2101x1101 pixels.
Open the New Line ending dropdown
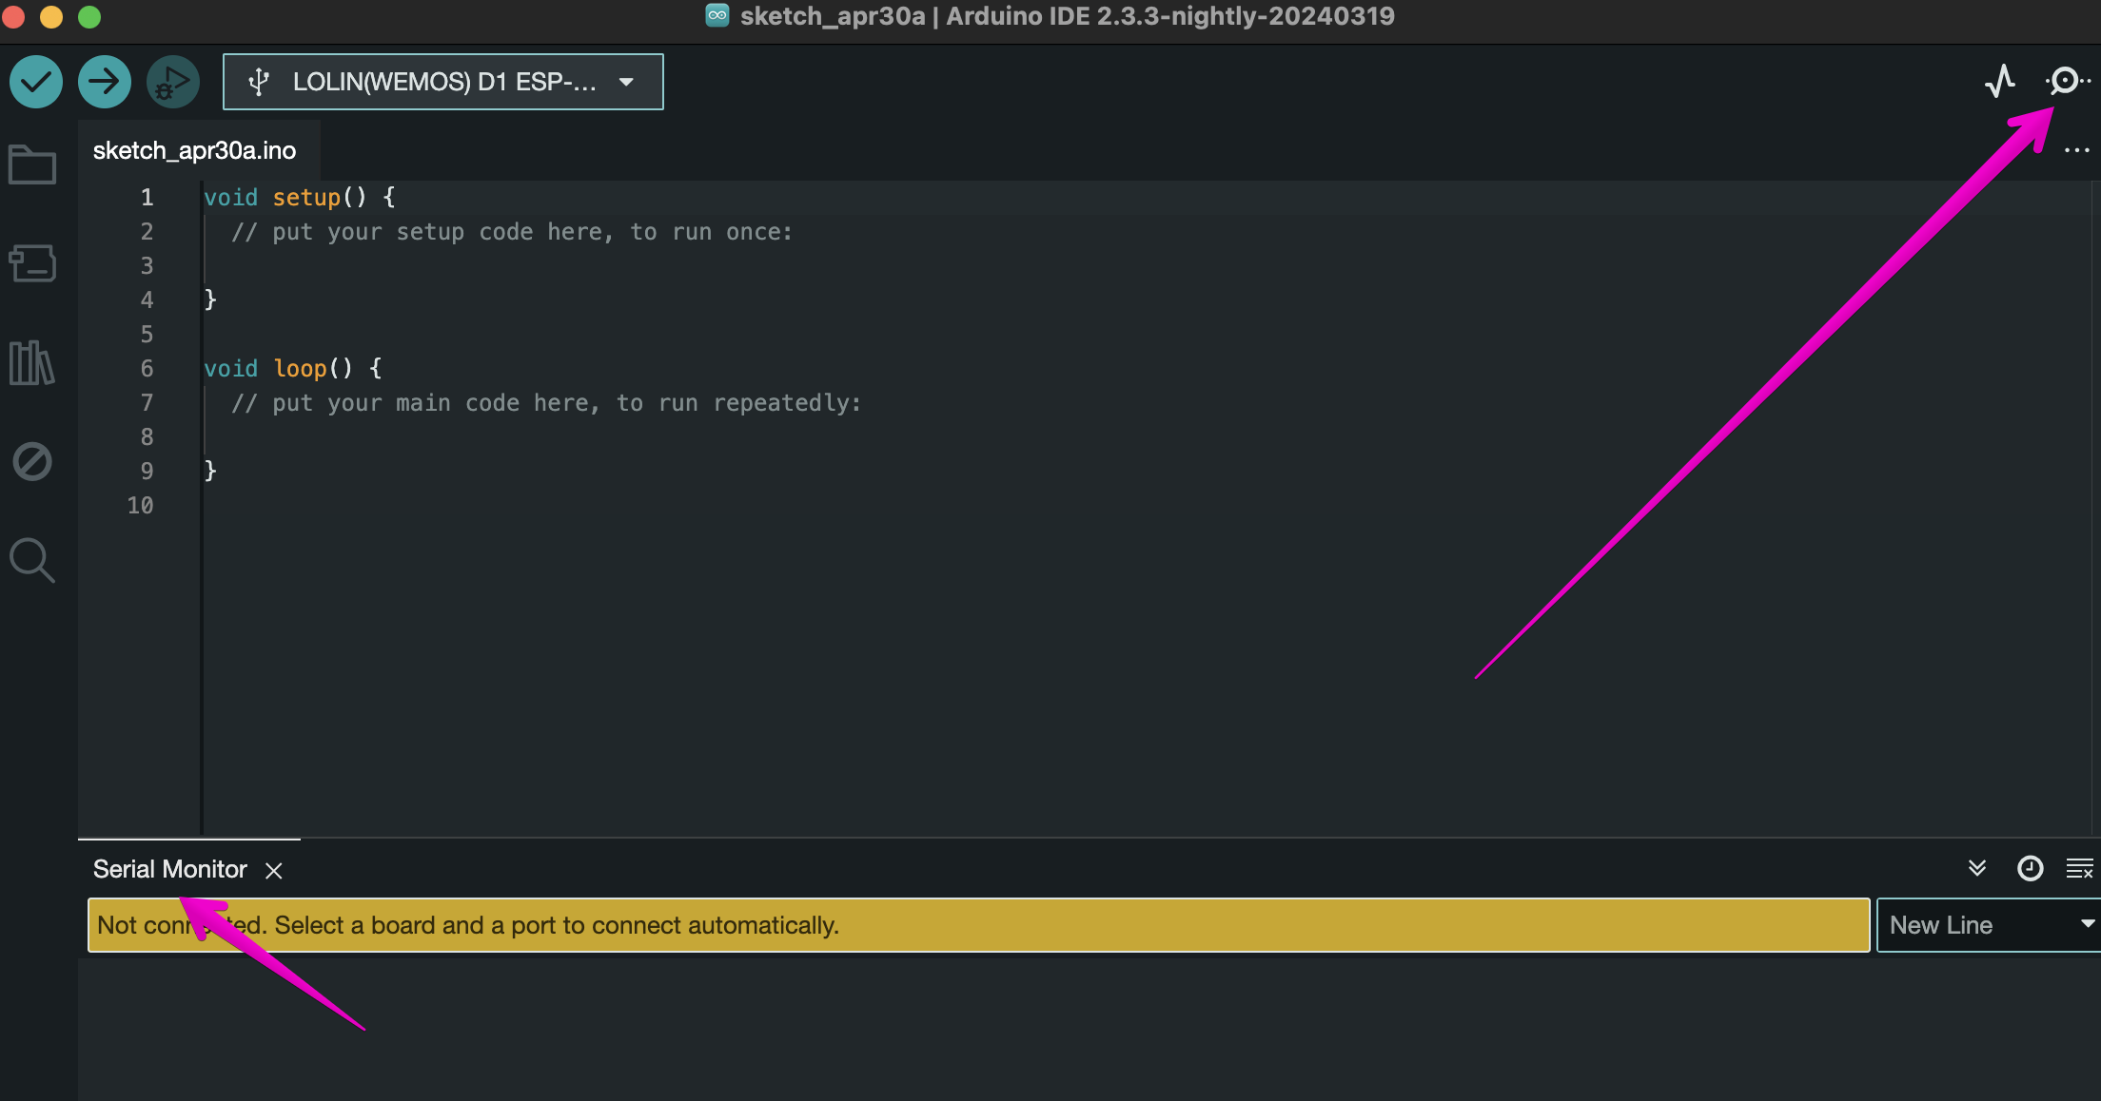1989,925
